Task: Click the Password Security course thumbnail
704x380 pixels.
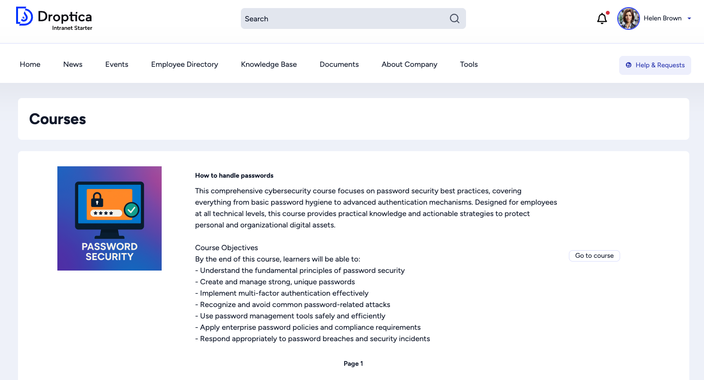Action: 110,218
